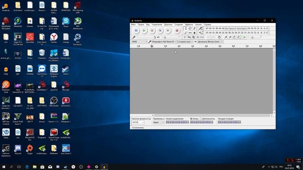Open the Дорожки menu

168,25
